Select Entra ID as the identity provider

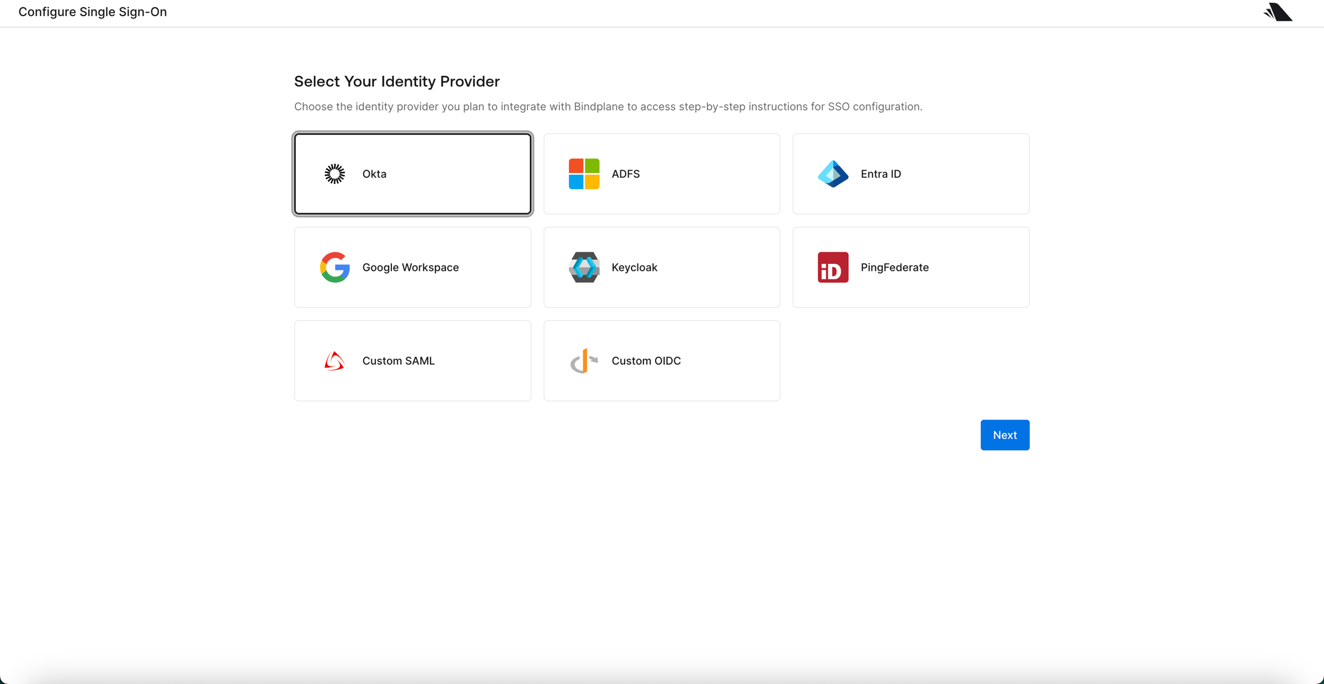coord(910,174)
